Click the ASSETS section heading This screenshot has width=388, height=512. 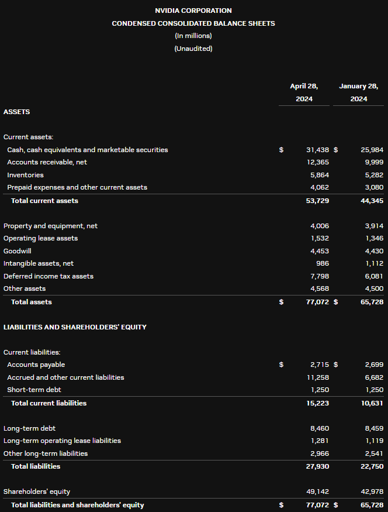coord(16,112)
